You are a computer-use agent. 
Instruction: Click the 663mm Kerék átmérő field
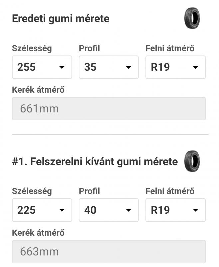(109, 252)
